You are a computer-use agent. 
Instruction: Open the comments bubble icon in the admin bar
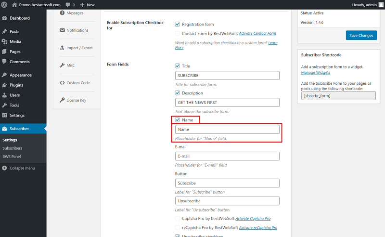pyautogui.click(x=68, y=5)
